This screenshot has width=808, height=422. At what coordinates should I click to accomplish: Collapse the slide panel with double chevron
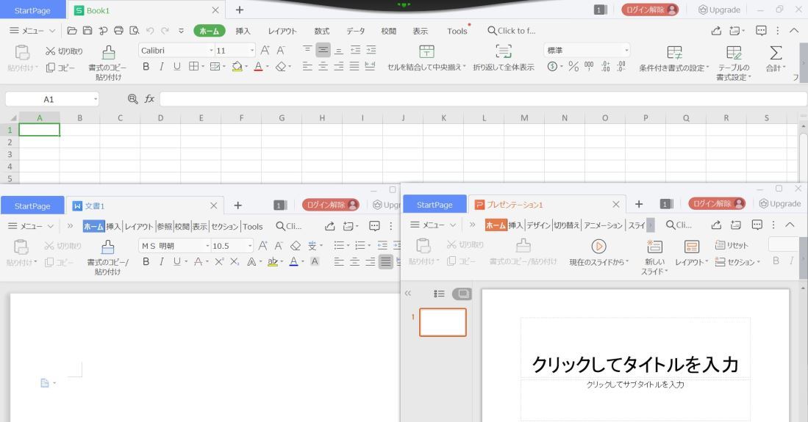pos(408,294)
